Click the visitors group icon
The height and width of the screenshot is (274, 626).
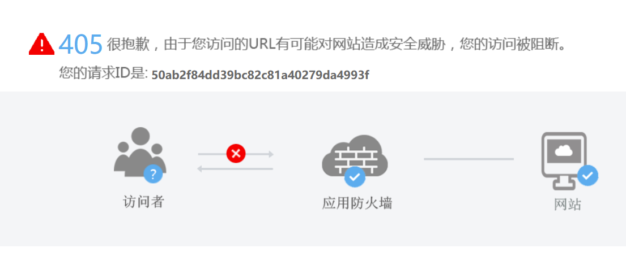(140, 152)
